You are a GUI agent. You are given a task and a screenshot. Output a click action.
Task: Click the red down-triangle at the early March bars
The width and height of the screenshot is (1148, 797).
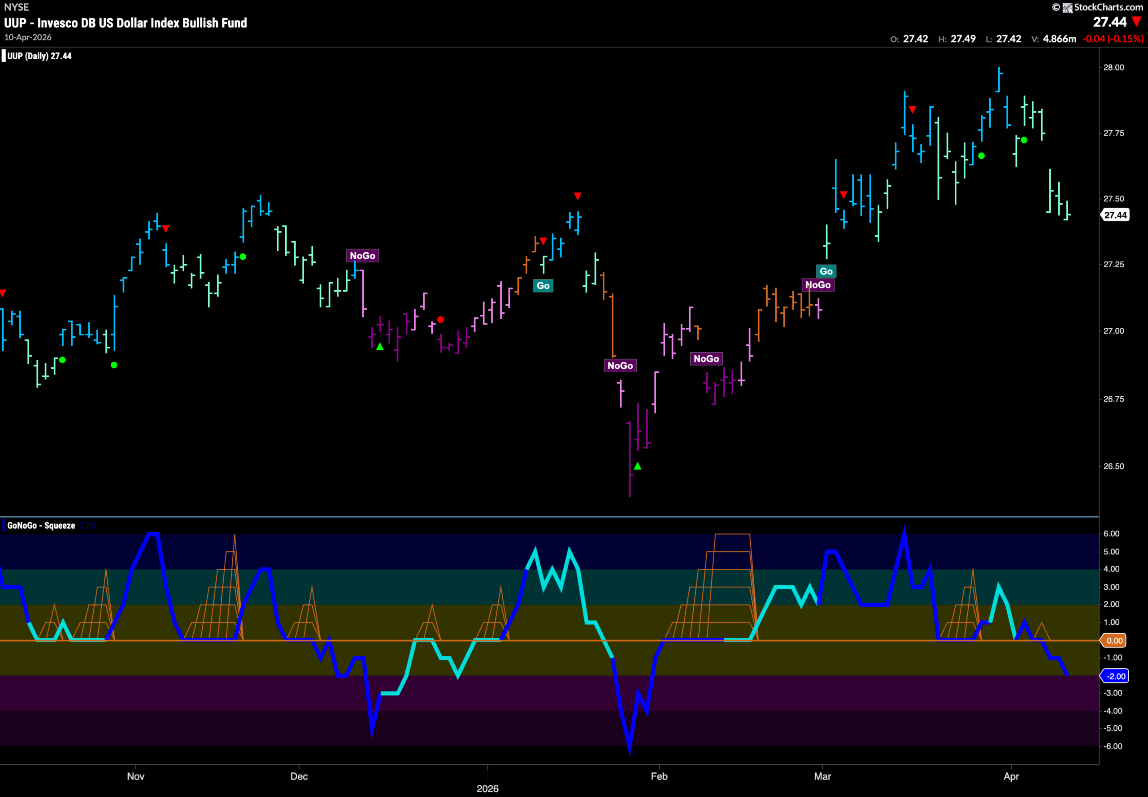[x=844, y=195]
